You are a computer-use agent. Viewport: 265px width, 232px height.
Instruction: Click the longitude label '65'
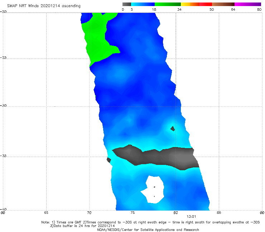[x=46, y=213]
